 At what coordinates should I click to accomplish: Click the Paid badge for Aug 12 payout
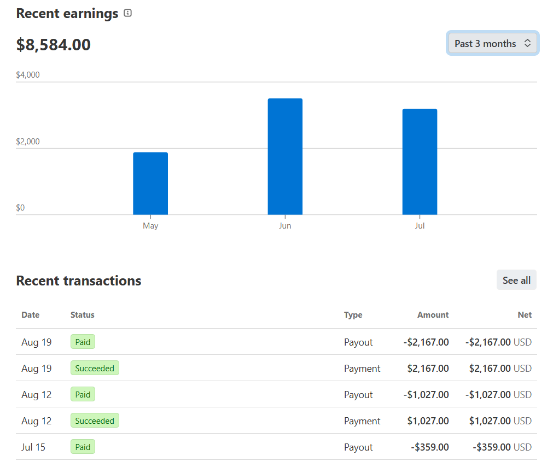pyautogui.click(x=83, y=394)
